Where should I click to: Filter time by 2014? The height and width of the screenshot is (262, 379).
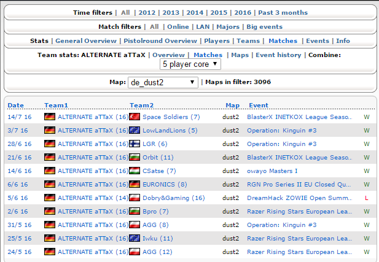[x=195, y=12]
